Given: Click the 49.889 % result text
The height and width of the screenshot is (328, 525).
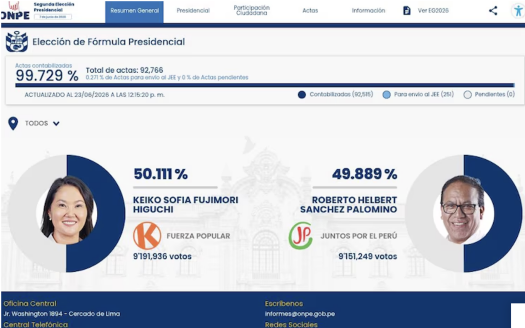Looking at the screenshot, I should coord(365,173).
